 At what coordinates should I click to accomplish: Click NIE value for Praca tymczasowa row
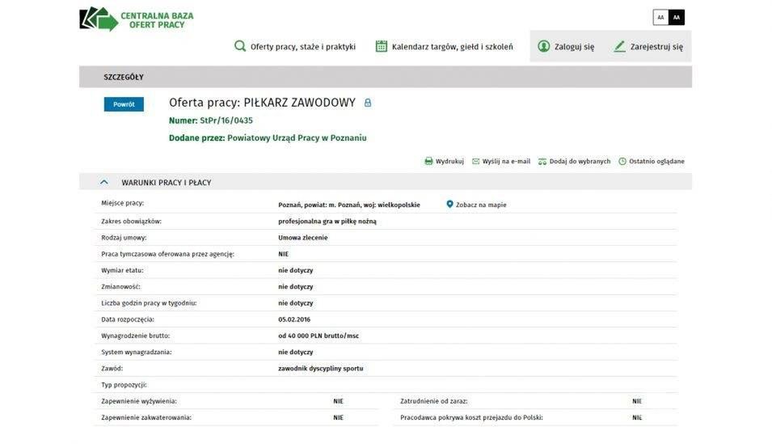(283, 254)
